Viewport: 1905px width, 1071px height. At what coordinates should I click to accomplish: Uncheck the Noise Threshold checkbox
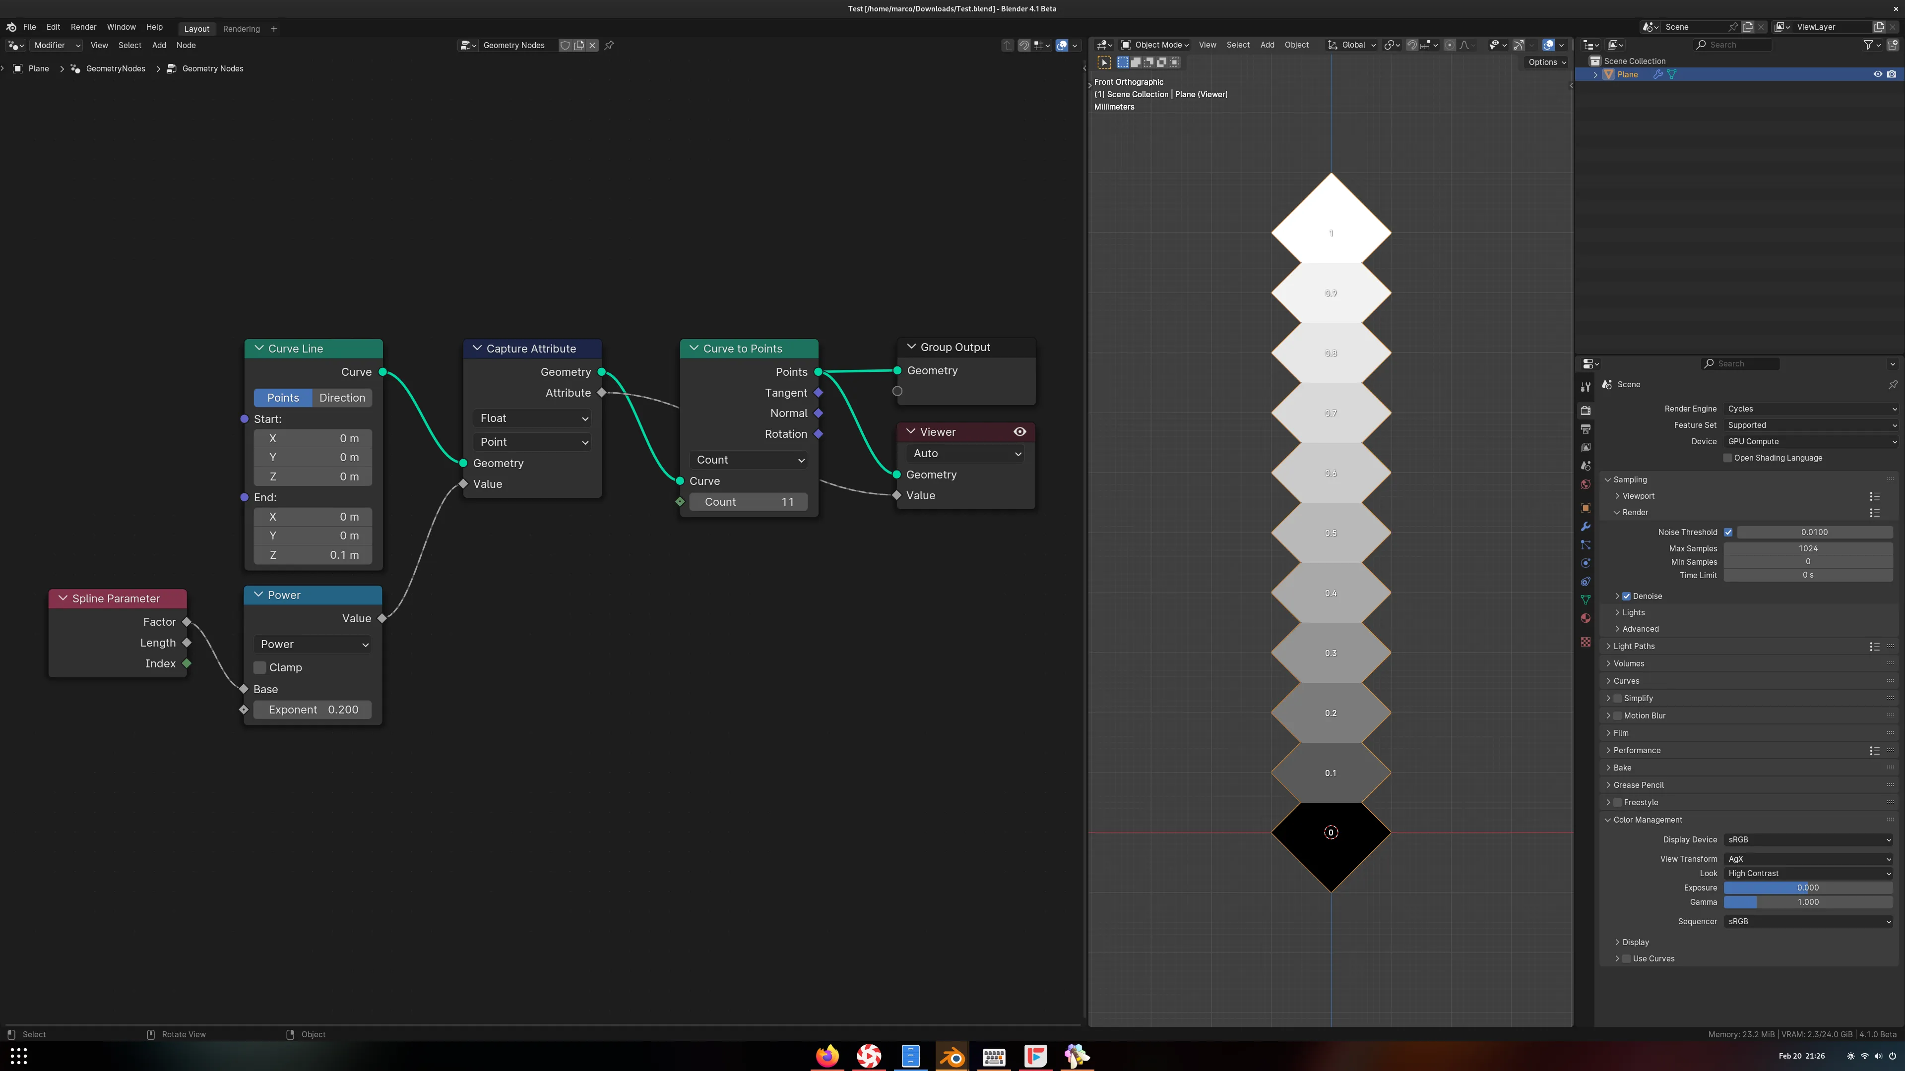click(x=1728, y=532)
